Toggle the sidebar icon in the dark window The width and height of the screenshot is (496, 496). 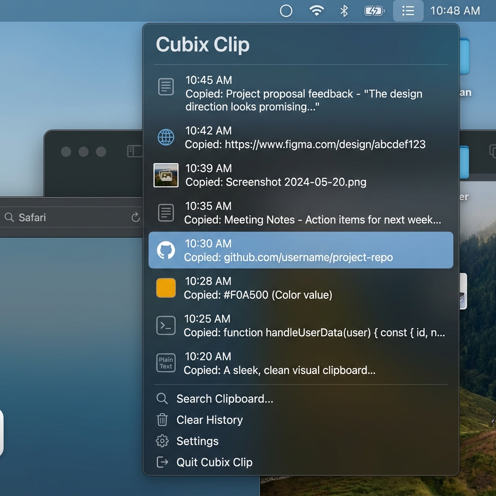pos(135,151)
